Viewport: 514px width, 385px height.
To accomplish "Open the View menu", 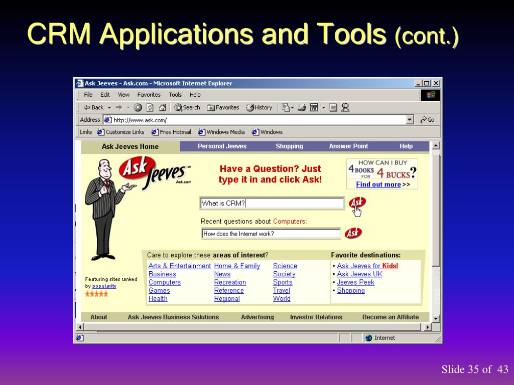I will coord(123,95).
